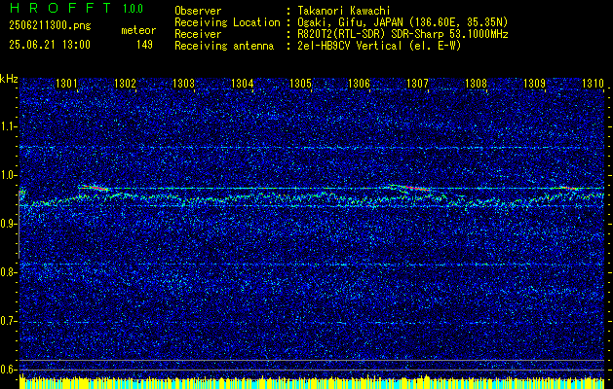The image size is (613, 389).
Task: Click the 0.8 kHz axis label
Action: coord(7,272)
